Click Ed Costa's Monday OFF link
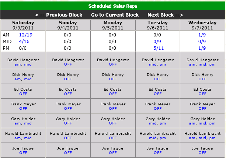226x158 pixels. 113,94
